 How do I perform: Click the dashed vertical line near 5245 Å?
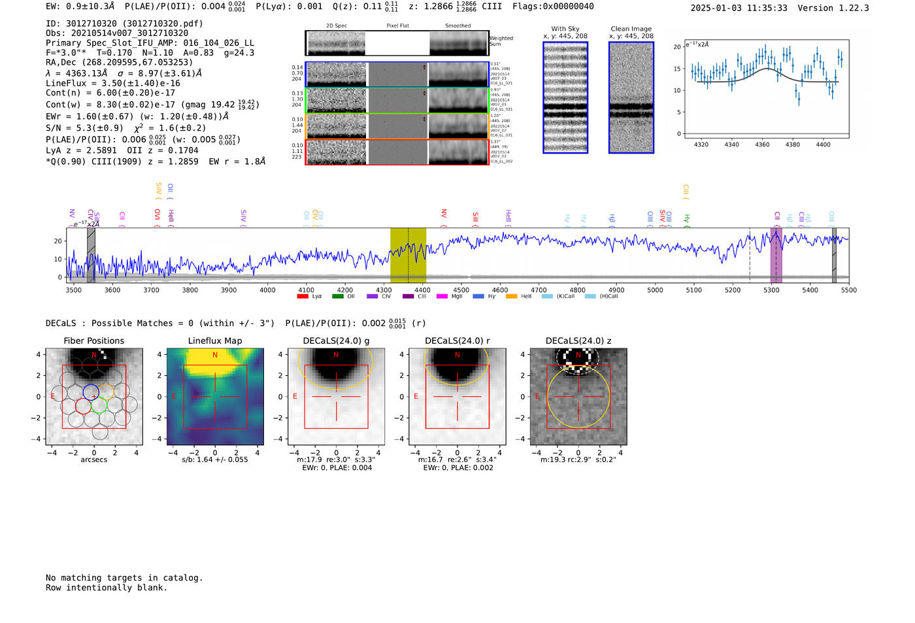coord(750,256)
